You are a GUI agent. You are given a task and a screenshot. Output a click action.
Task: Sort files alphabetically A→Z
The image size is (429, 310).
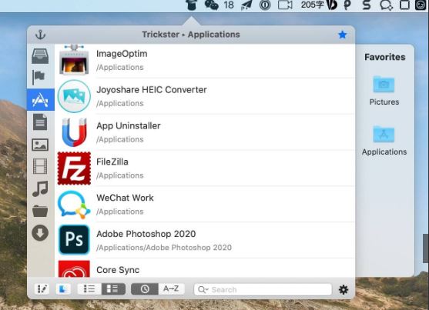tap(171, 289)
